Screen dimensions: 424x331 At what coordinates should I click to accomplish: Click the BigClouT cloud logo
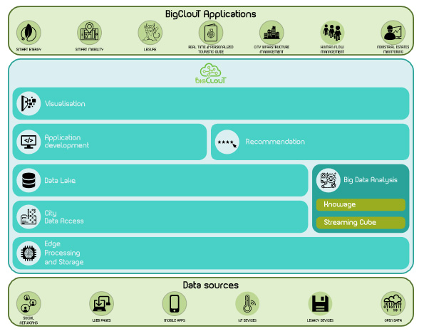[211, 73]
